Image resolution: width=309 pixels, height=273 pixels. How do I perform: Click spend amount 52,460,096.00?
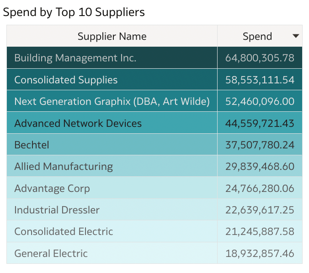(260, 102)
